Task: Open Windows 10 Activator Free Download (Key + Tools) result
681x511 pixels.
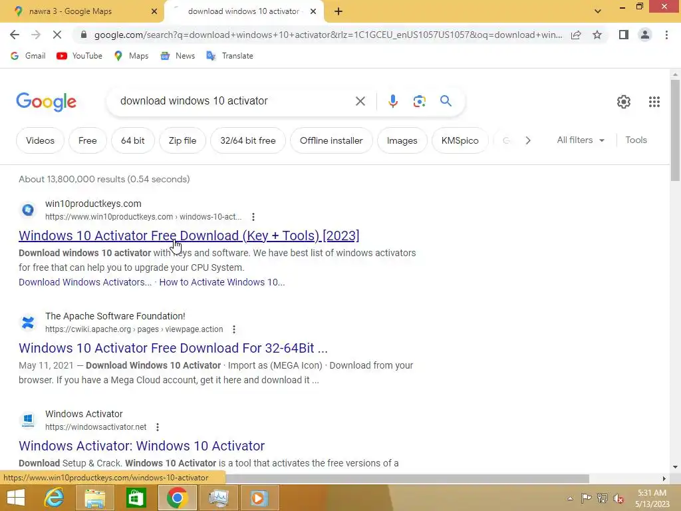Action: coord(189,236)
